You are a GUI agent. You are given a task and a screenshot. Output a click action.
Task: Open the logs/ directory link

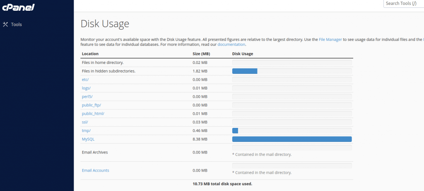pos(86,88)
